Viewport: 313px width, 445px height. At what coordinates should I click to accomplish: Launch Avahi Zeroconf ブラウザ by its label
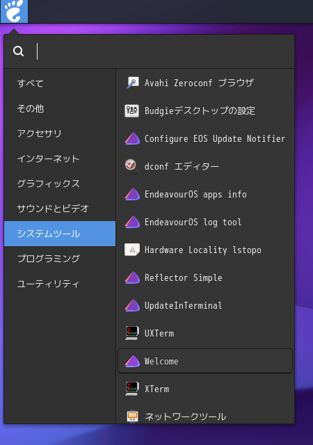click(199, 83)
